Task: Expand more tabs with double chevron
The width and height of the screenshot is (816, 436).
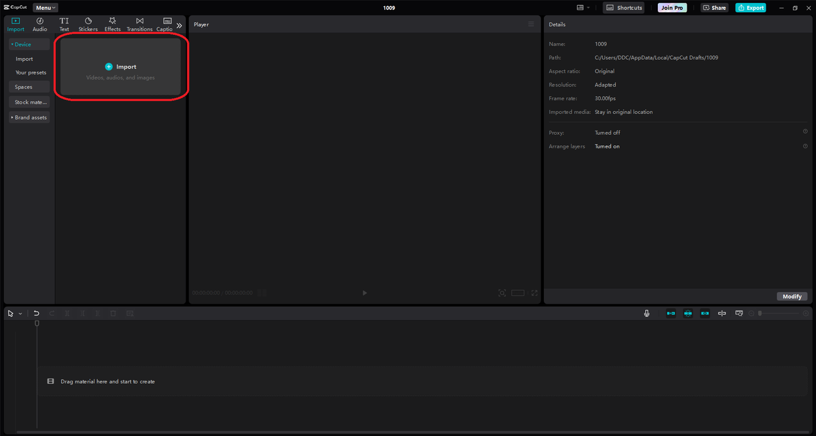Action: [179, 25]
